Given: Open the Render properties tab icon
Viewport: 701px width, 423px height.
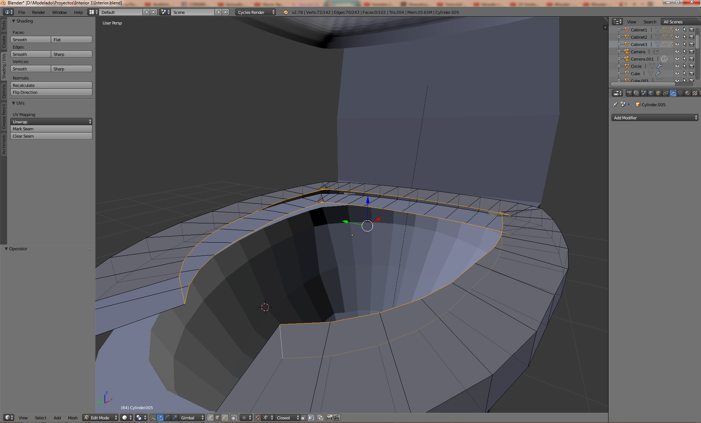Looking at the screenshot, I should 629,93.
